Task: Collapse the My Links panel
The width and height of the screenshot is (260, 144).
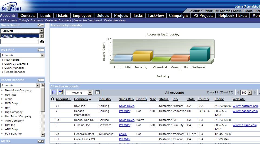Action: 43,50
